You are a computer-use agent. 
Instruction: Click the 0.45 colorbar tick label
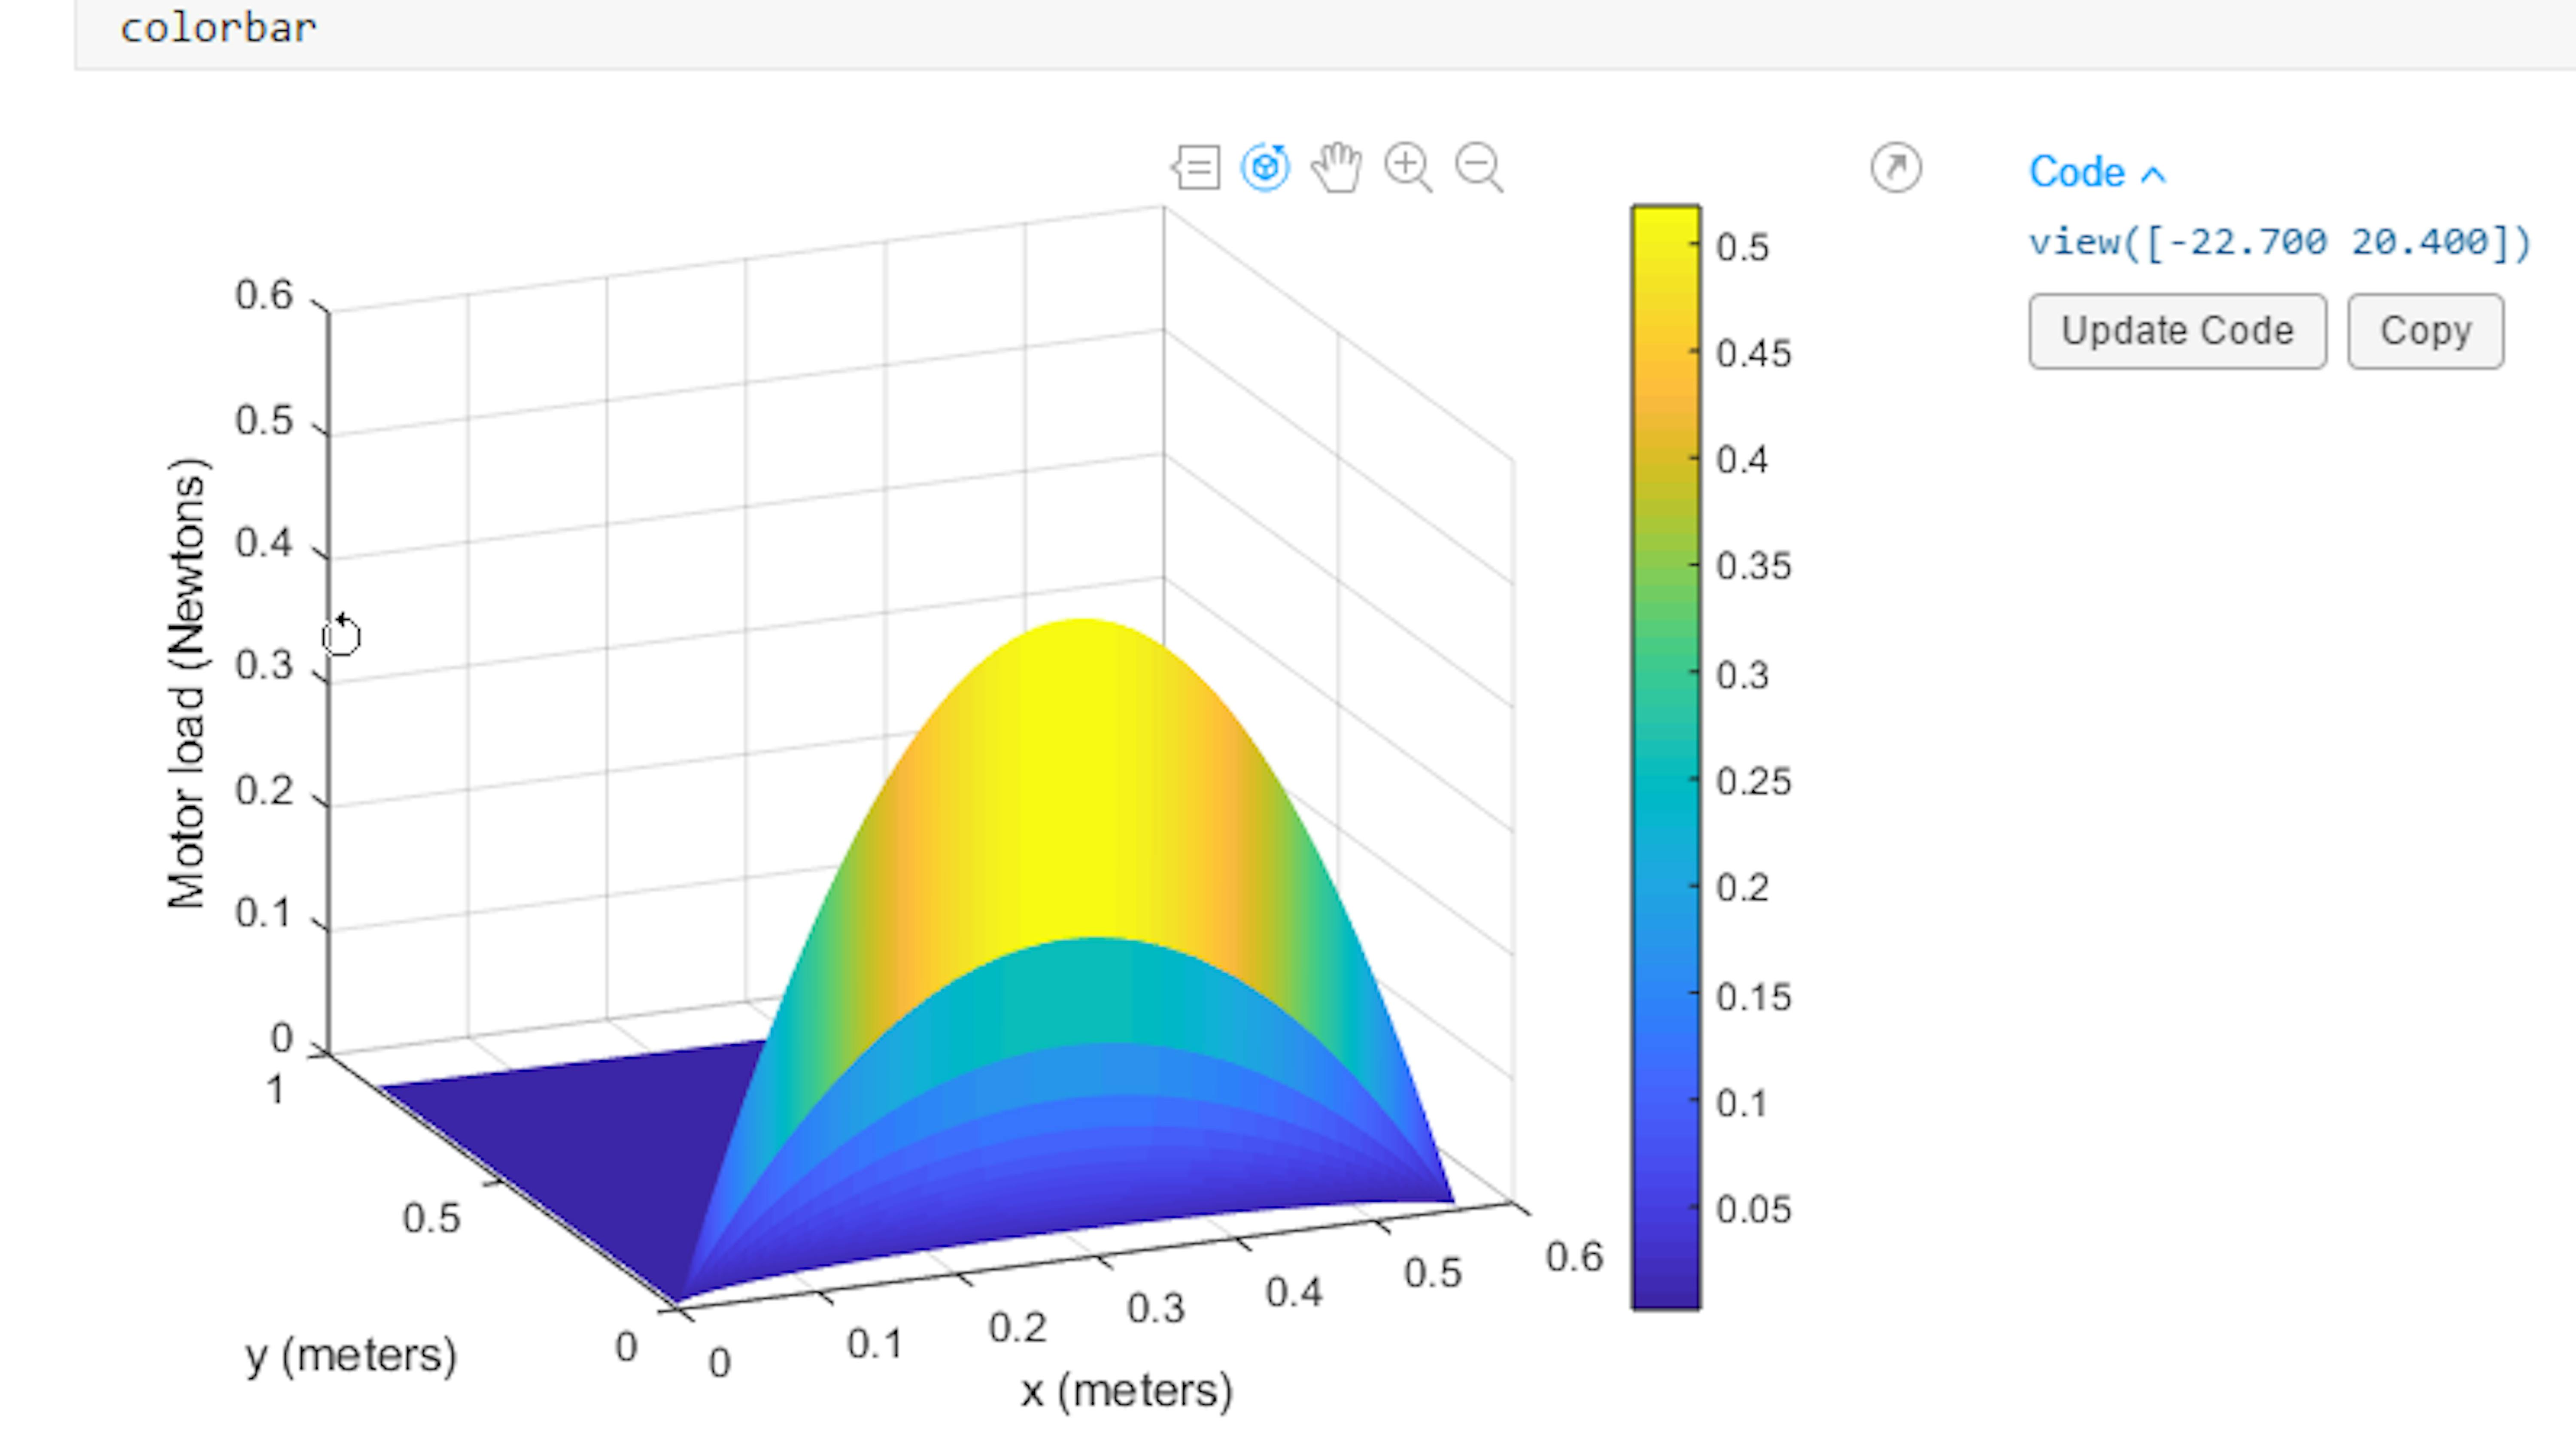tap(1753, 354)
